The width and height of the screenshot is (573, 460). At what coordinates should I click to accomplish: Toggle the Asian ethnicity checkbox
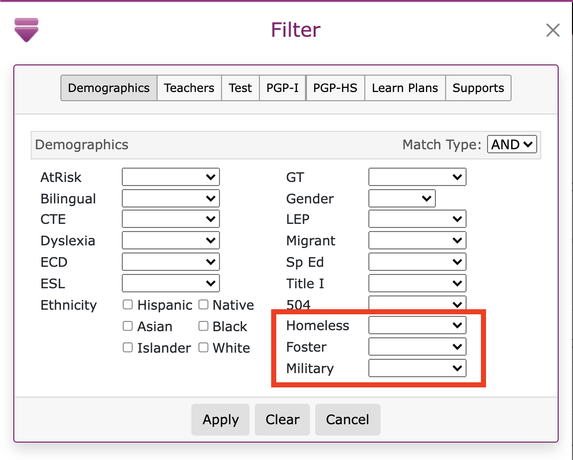[128, 327]
